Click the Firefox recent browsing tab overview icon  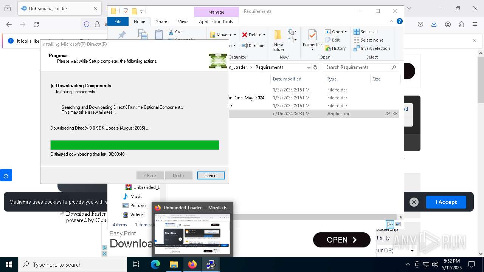tap(8, 8)
